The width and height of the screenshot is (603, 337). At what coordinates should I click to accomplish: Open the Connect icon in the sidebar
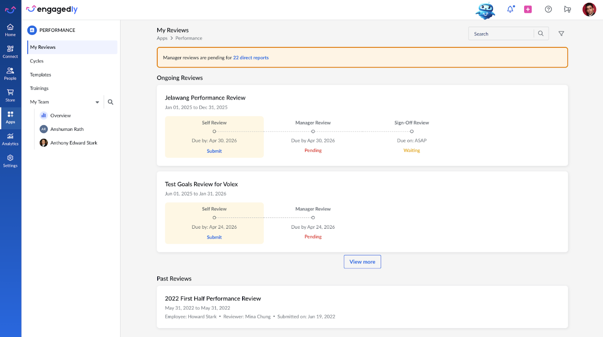(10, 49)
